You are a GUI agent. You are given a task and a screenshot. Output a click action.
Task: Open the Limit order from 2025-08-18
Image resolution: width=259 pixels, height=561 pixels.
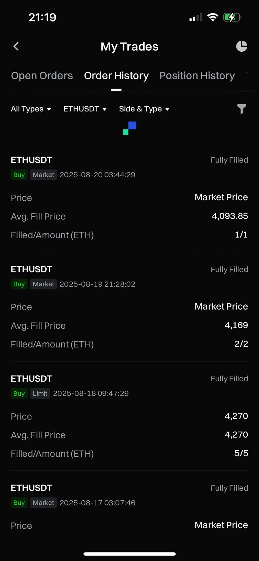click(129, 416)
